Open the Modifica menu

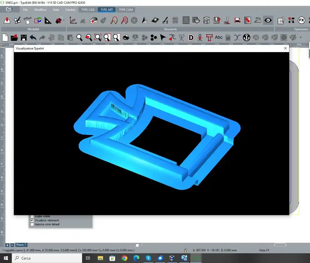[40, 10]
